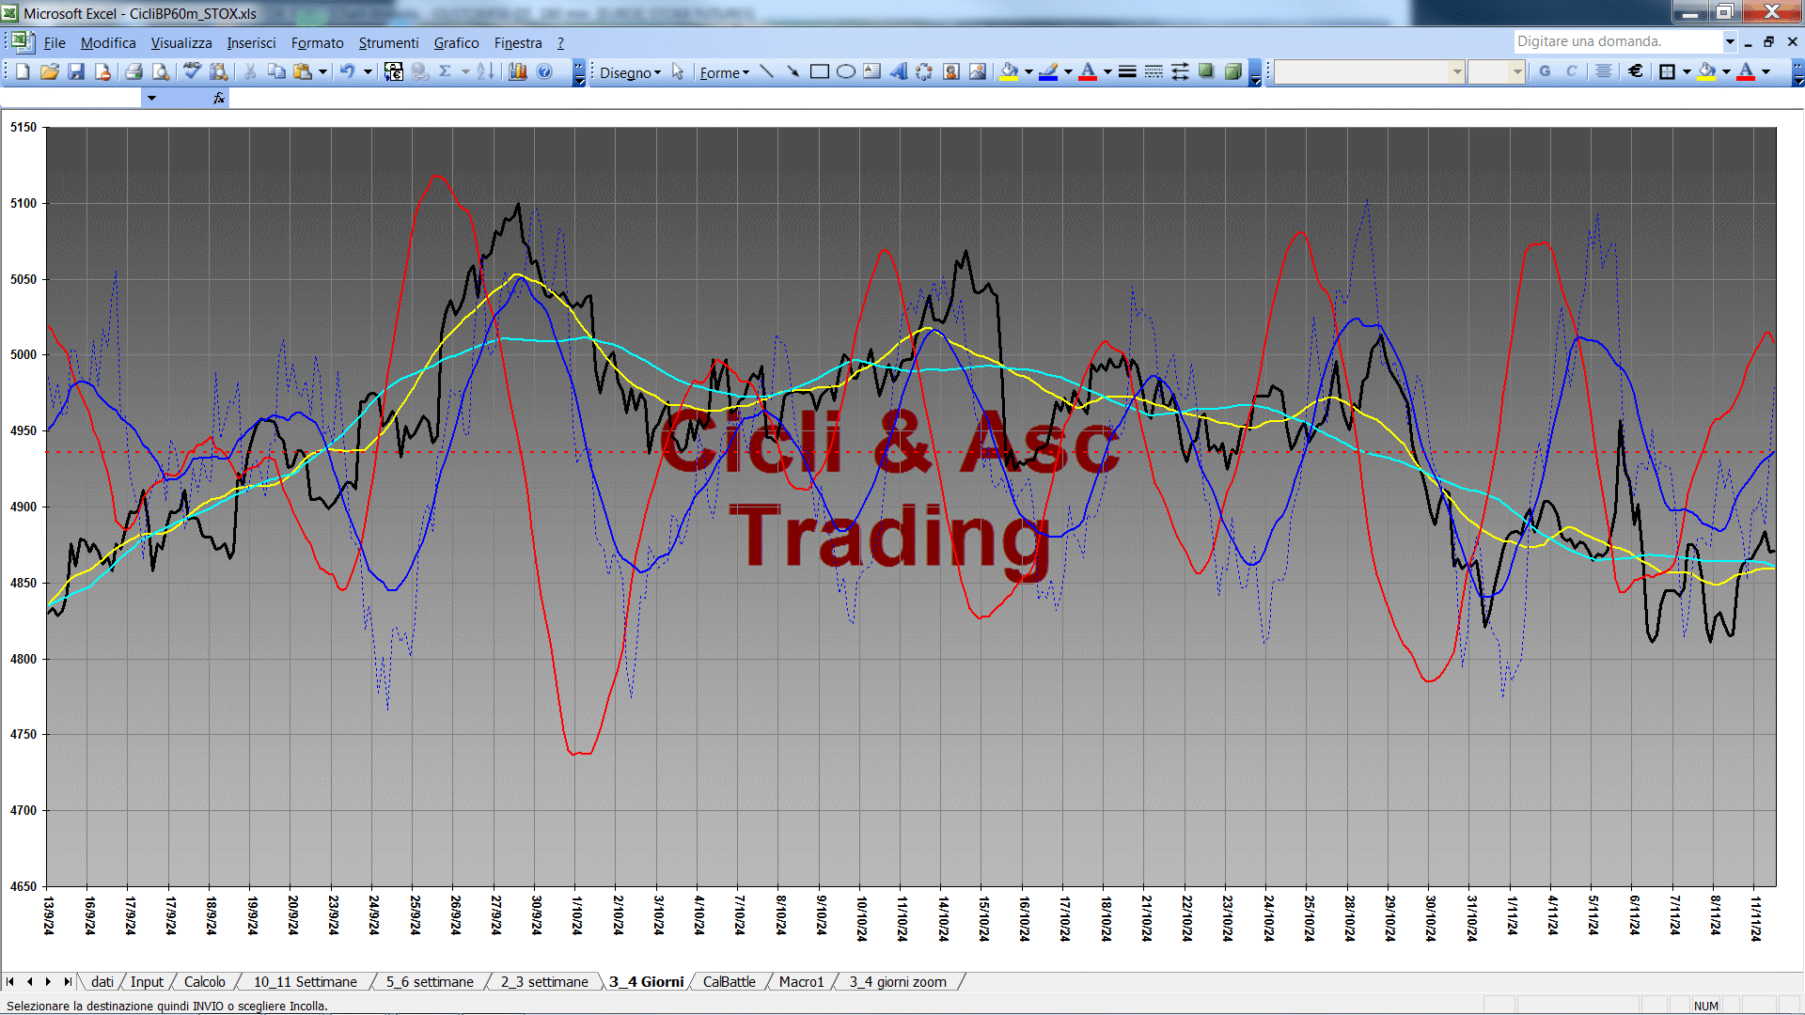Select the Rectangle drawing tool
Image resolution: width=1805 pixels, height=1015 pixels.
[x=819, y=71]
